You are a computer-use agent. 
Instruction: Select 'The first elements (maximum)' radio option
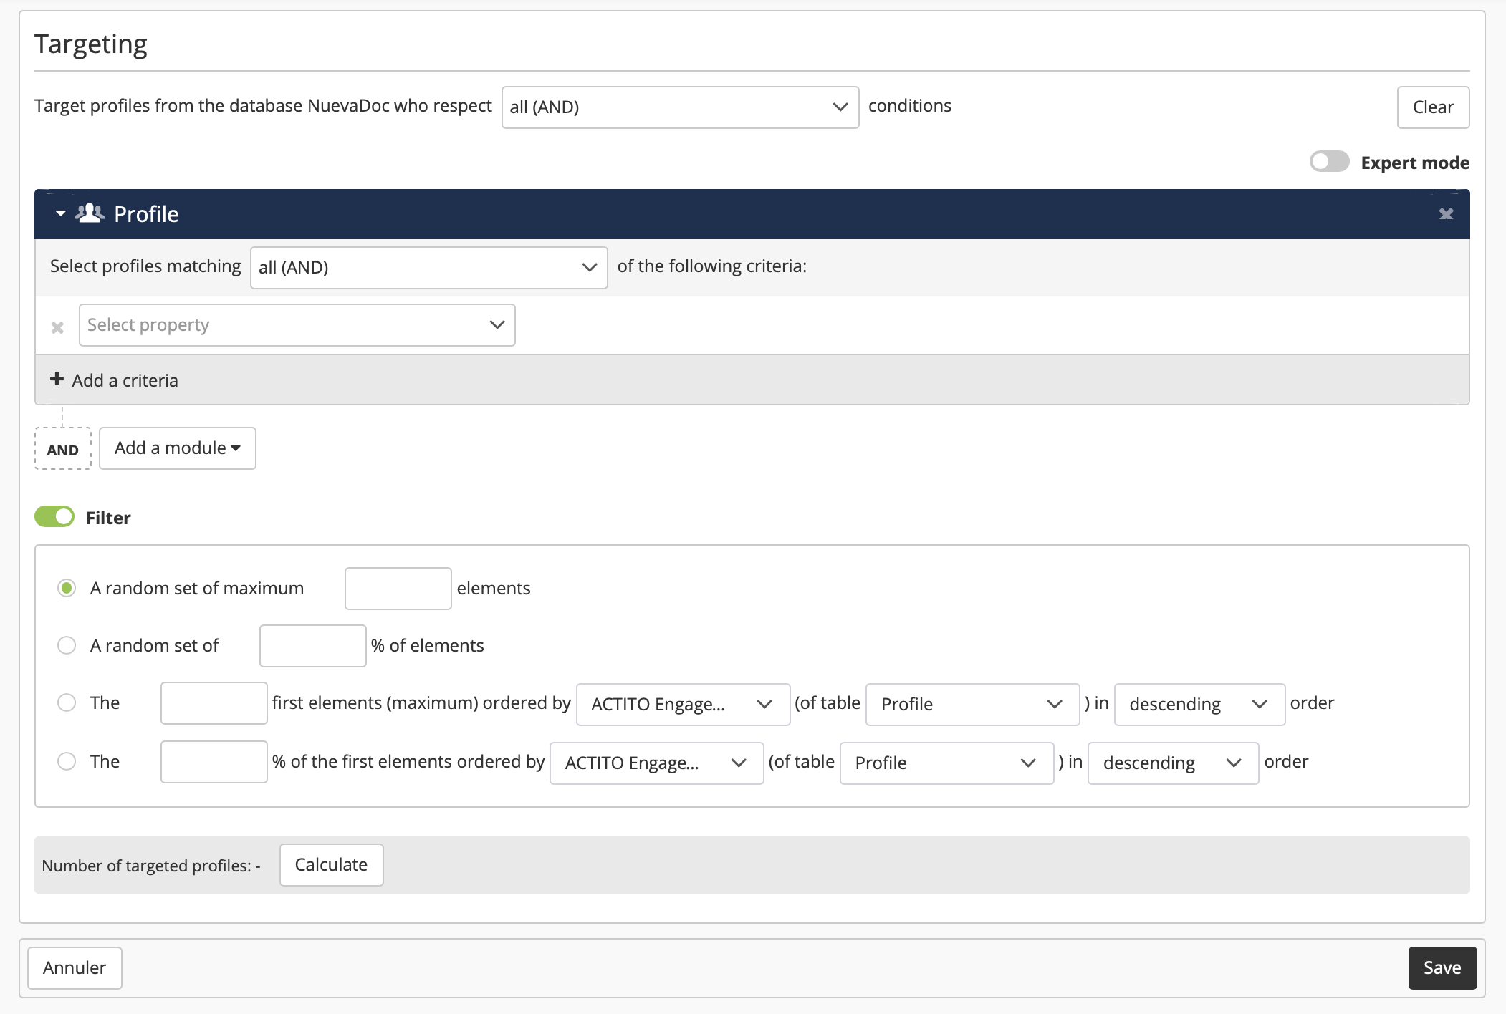[67, 702]
